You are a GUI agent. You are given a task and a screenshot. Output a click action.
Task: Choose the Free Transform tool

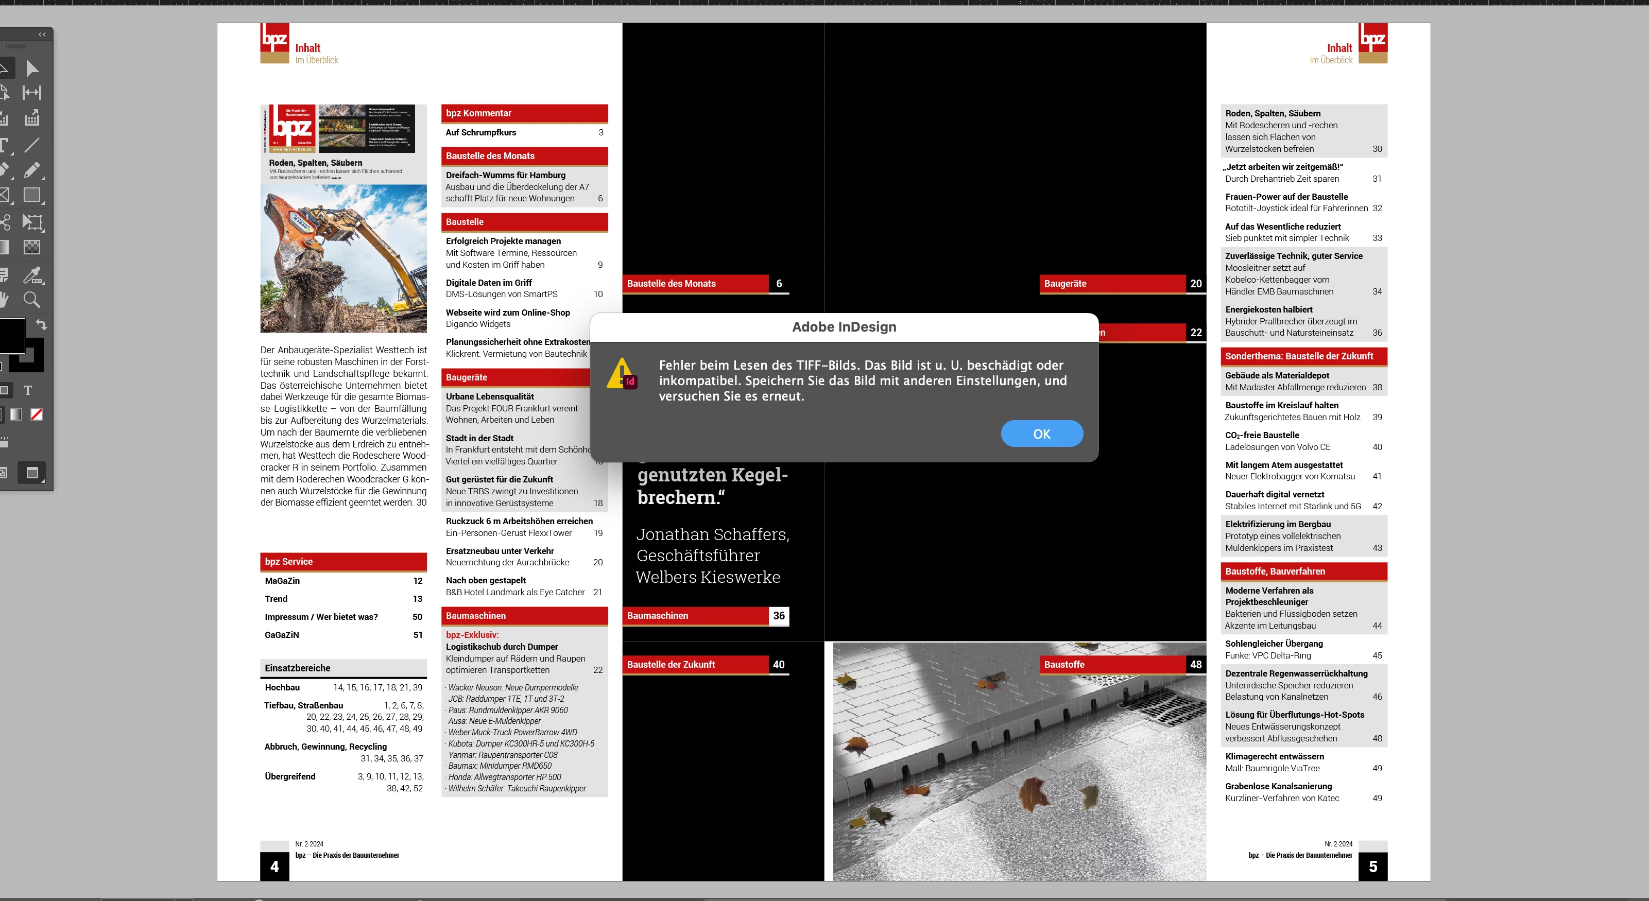[32, 222]
